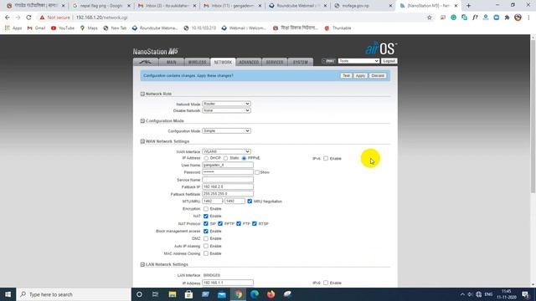
Task: Click the browser back arrow
Action: coord(8,18)
